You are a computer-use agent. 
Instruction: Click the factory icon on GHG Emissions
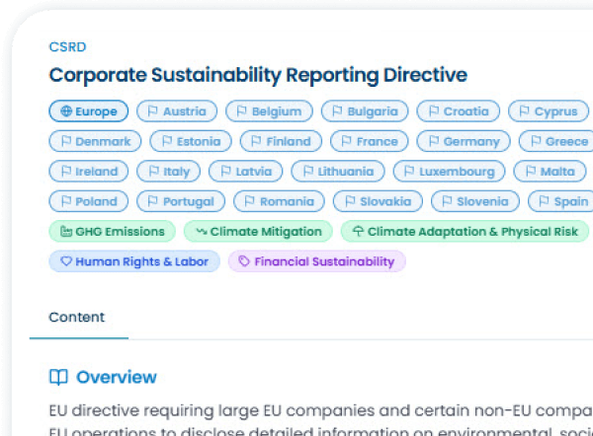(x=66, y=231)
